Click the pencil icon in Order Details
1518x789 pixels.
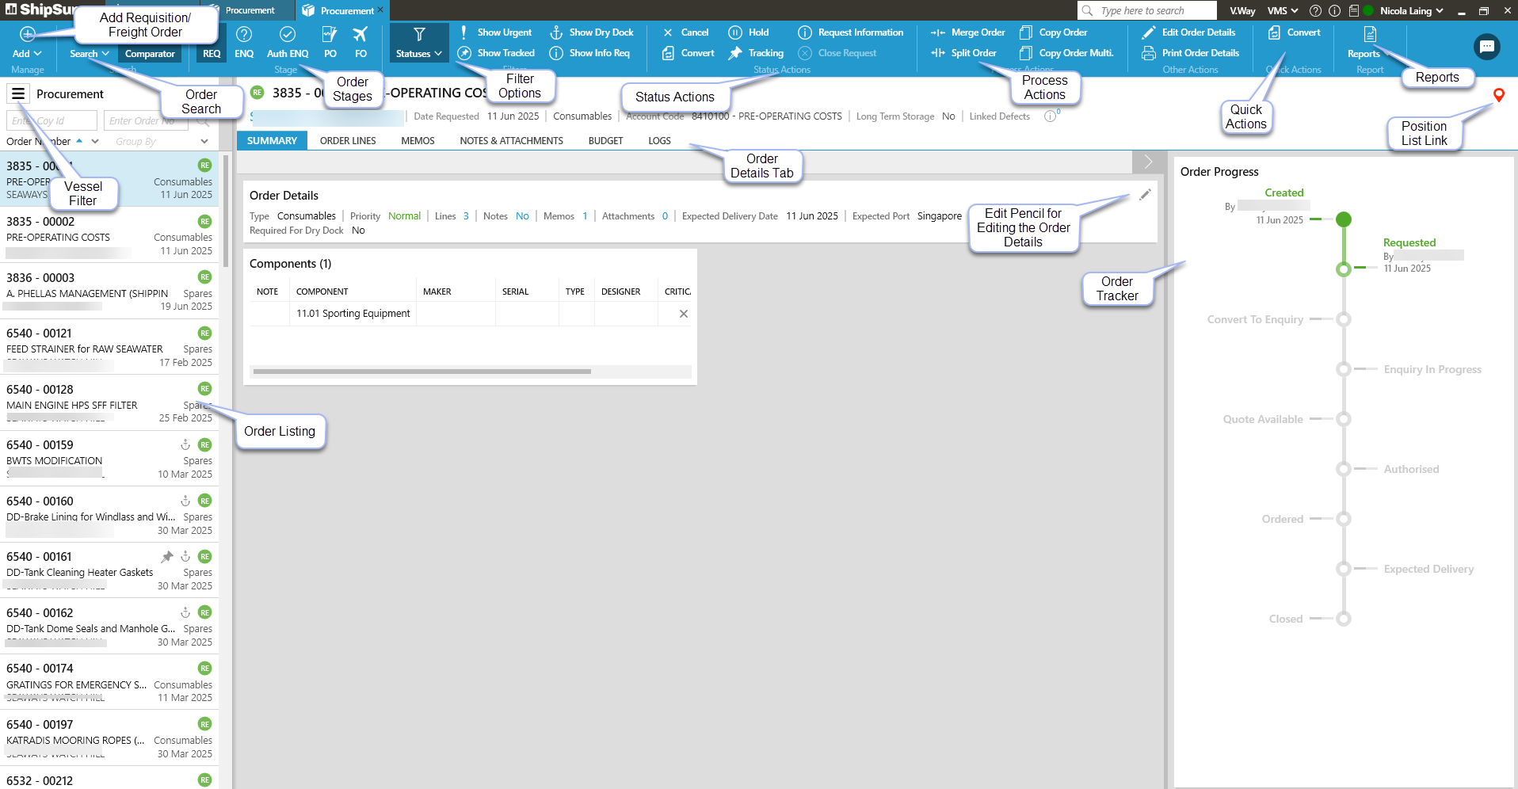pyautogui.click(x=1145, y=195)
